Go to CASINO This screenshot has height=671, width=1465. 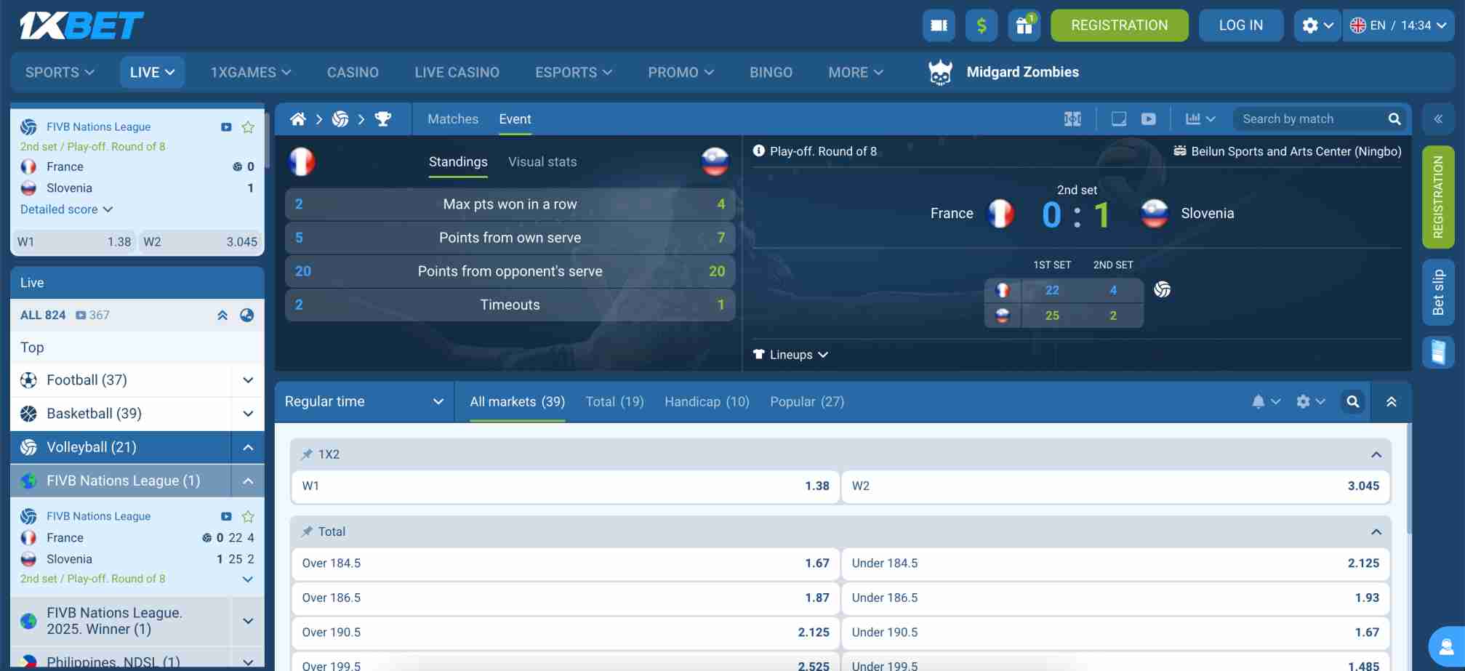pos(353,73)
